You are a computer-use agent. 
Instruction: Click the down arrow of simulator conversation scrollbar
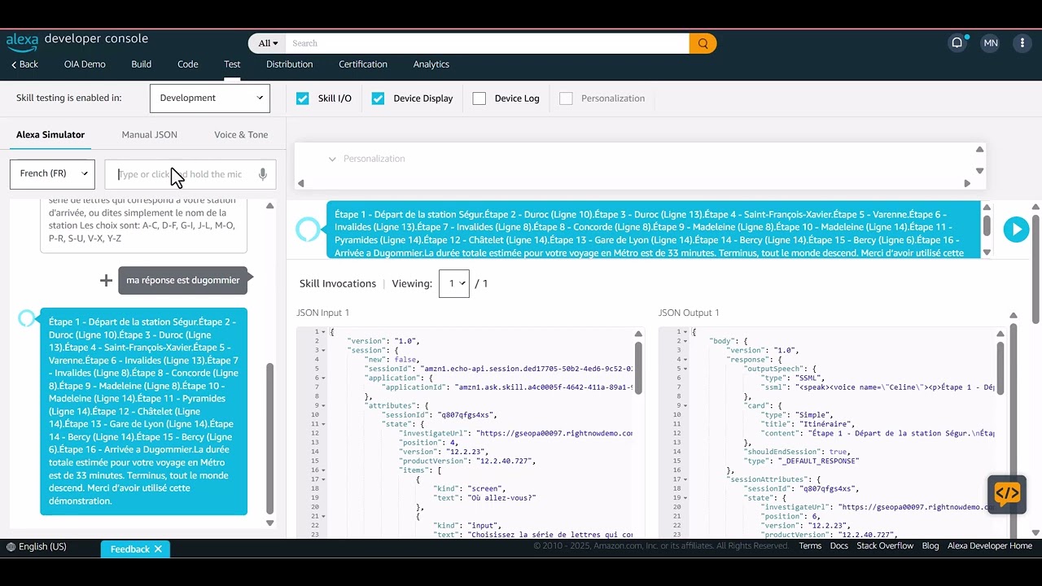(270, 523)
